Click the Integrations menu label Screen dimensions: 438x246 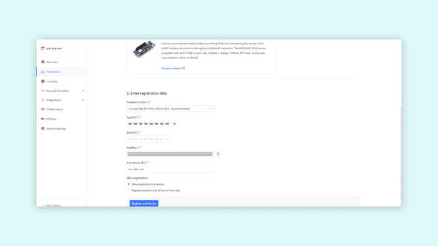click(x=53, y=100)
